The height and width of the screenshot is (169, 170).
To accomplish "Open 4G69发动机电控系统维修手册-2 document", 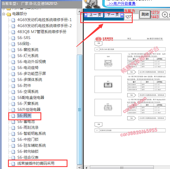I will (44, 26).
